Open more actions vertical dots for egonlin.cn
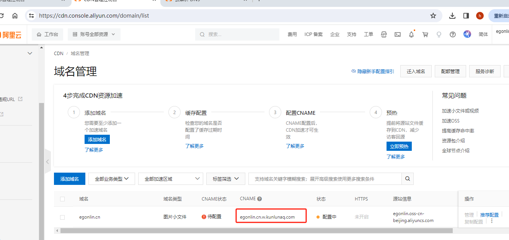 point(492,220)
